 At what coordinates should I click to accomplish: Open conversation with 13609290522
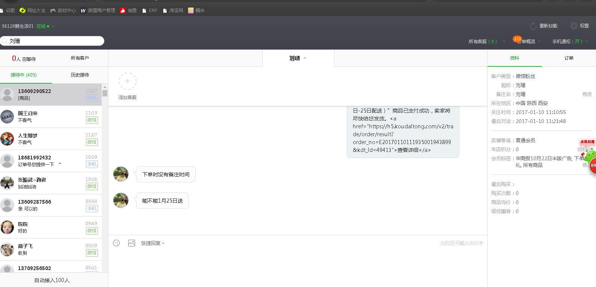pos(51,95)
